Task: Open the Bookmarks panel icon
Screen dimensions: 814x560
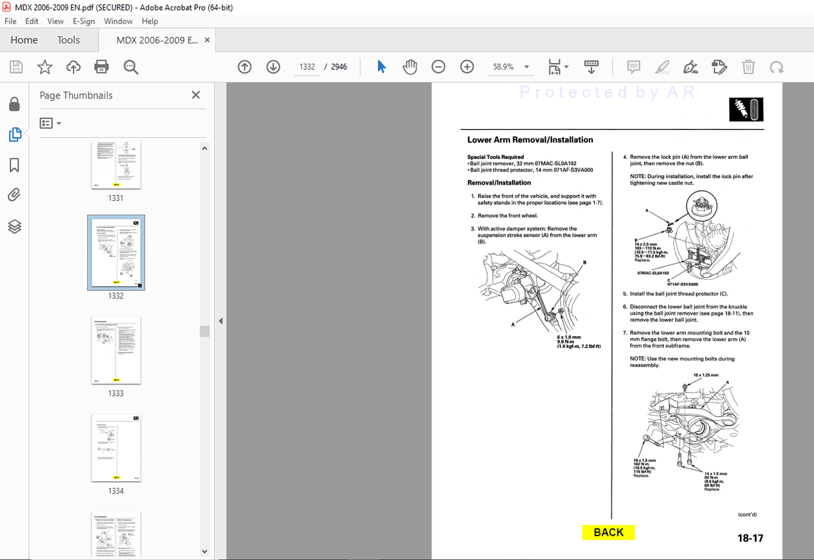Action: point(14,165)
